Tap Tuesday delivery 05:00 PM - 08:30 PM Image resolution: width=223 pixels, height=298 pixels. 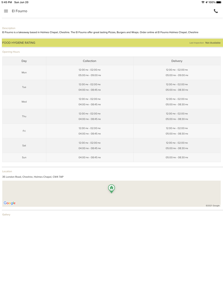pyautogui.click(x=177, y=90)
